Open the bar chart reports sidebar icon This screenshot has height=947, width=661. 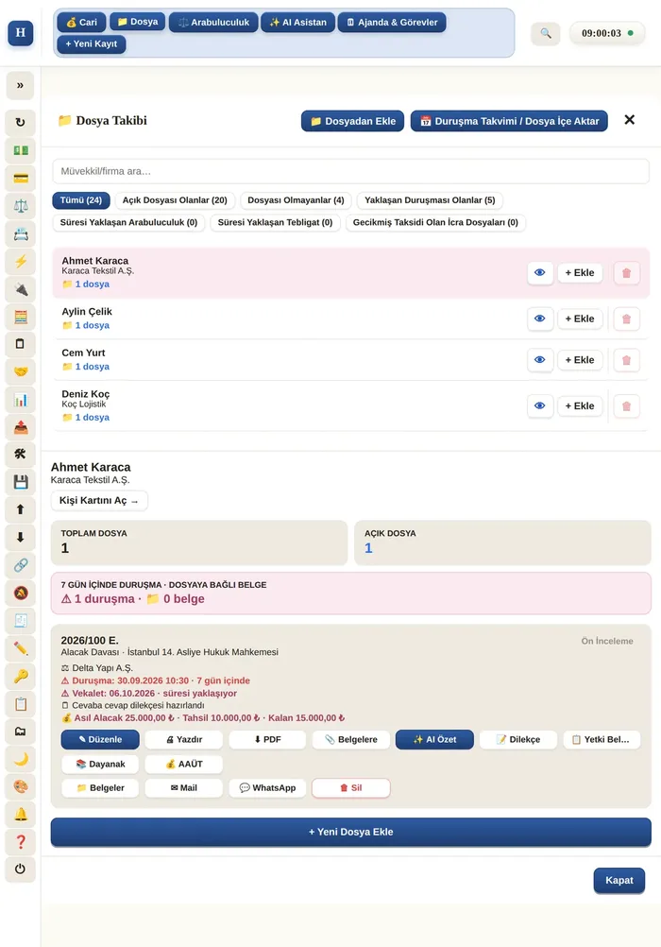click(21, 400)
